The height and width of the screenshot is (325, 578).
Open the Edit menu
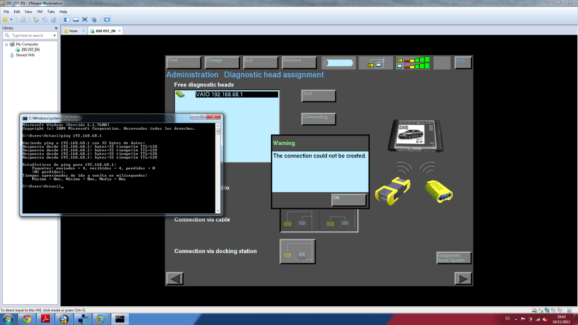(17, 12)
